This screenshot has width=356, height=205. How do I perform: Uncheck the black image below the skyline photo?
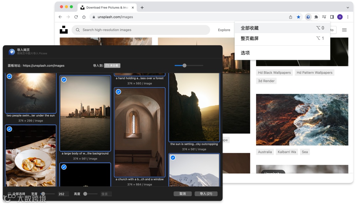[x=64, y=167]
